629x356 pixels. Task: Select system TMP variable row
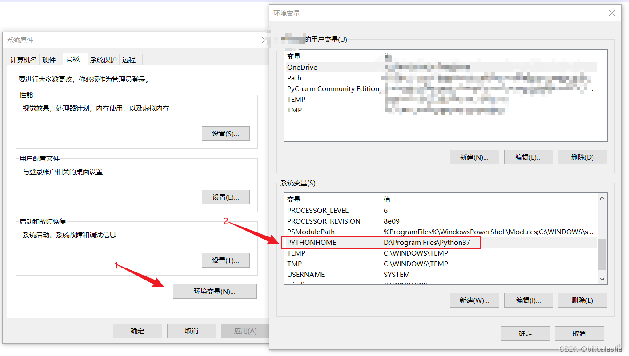tap(441, 264)
